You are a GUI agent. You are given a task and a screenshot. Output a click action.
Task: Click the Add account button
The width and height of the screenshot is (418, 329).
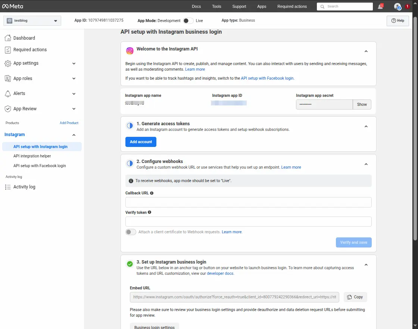pos(141,142)
